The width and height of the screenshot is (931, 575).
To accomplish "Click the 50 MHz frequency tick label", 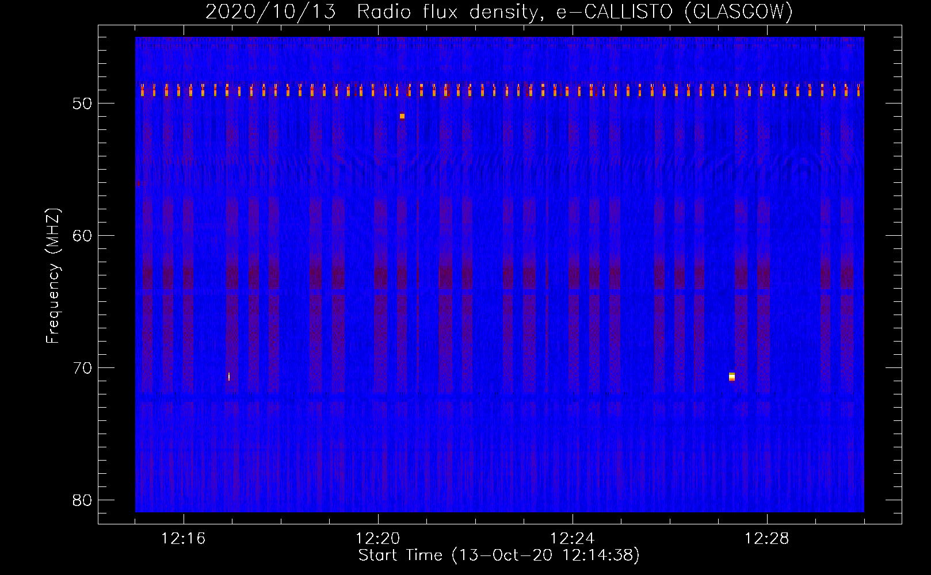I will pos(82,103).
